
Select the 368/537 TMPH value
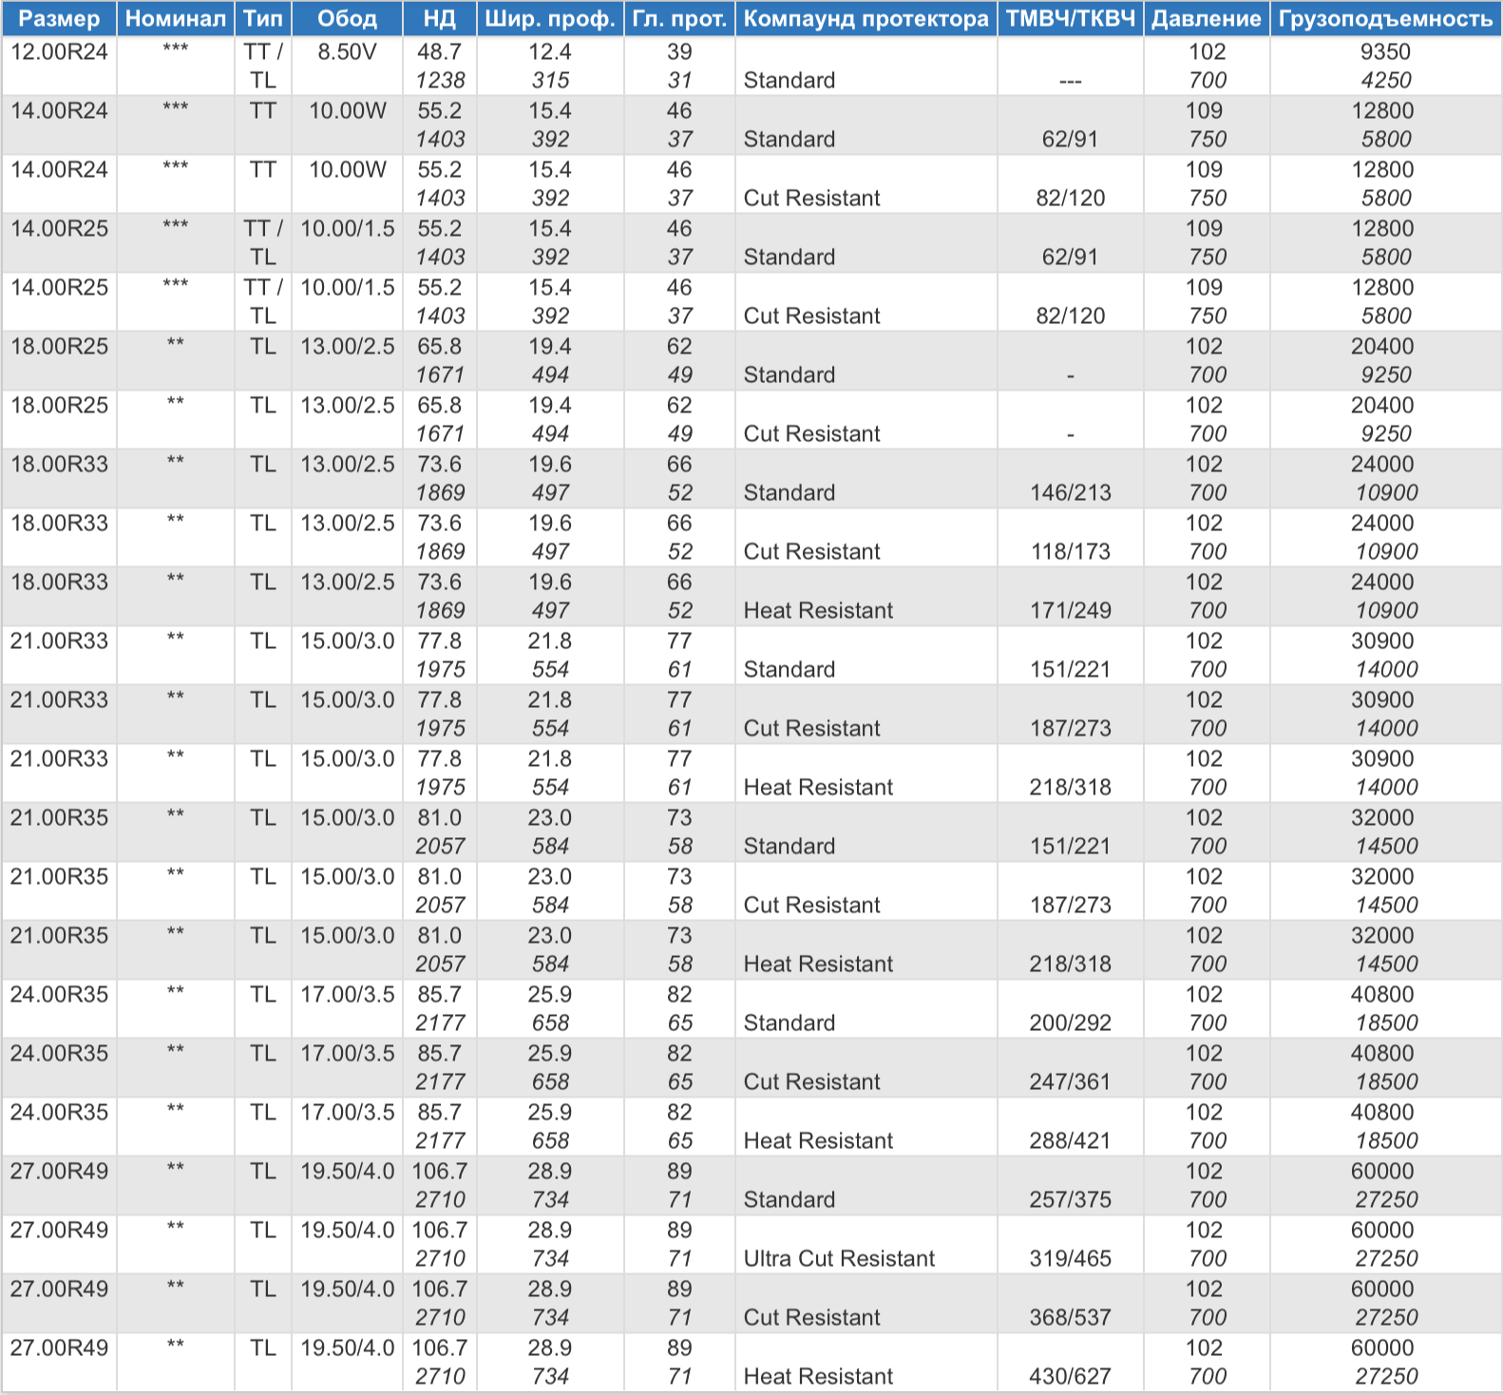tap(1071, 1318)
